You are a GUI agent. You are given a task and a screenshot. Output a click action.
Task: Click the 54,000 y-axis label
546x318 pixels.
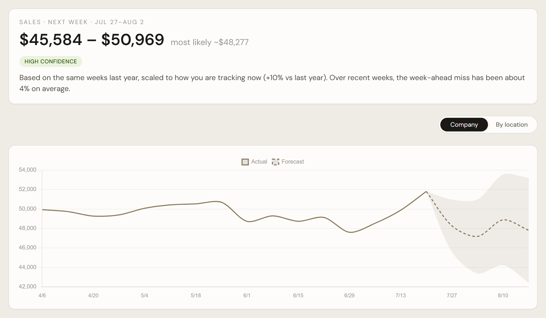[27, 170]
